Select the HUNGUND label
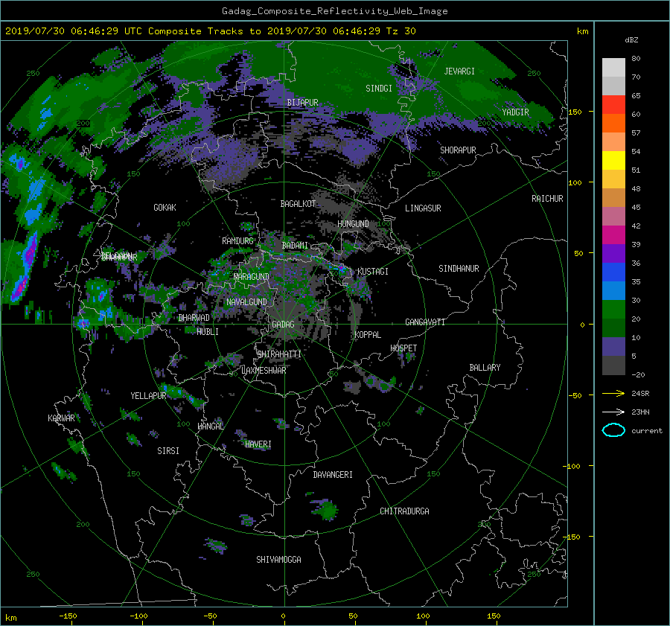Screen dimensions: 670x626 (x=353, y=224)
